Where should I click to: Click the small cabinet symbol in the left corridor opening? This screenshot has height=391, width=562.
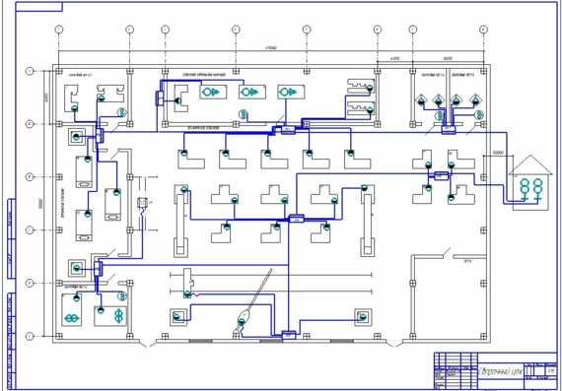(x=143, y=203)
